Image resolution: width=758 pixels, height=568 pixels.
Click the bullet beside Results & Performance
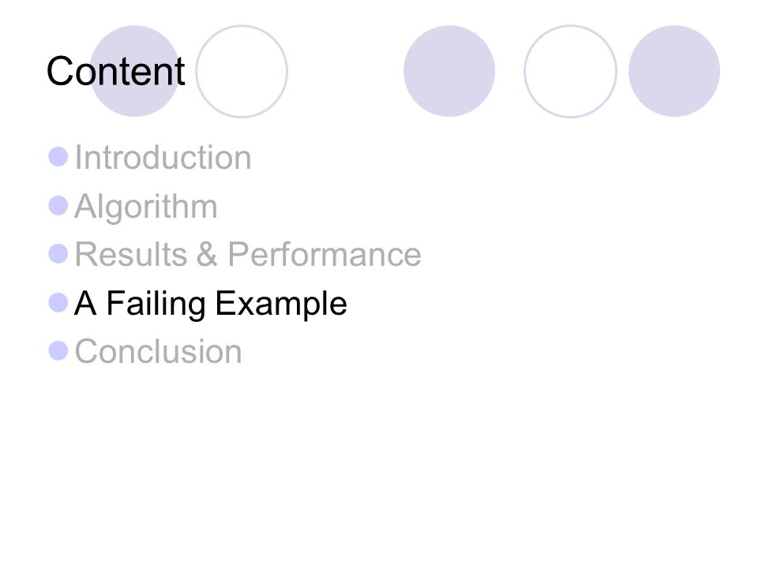point(58,253)
